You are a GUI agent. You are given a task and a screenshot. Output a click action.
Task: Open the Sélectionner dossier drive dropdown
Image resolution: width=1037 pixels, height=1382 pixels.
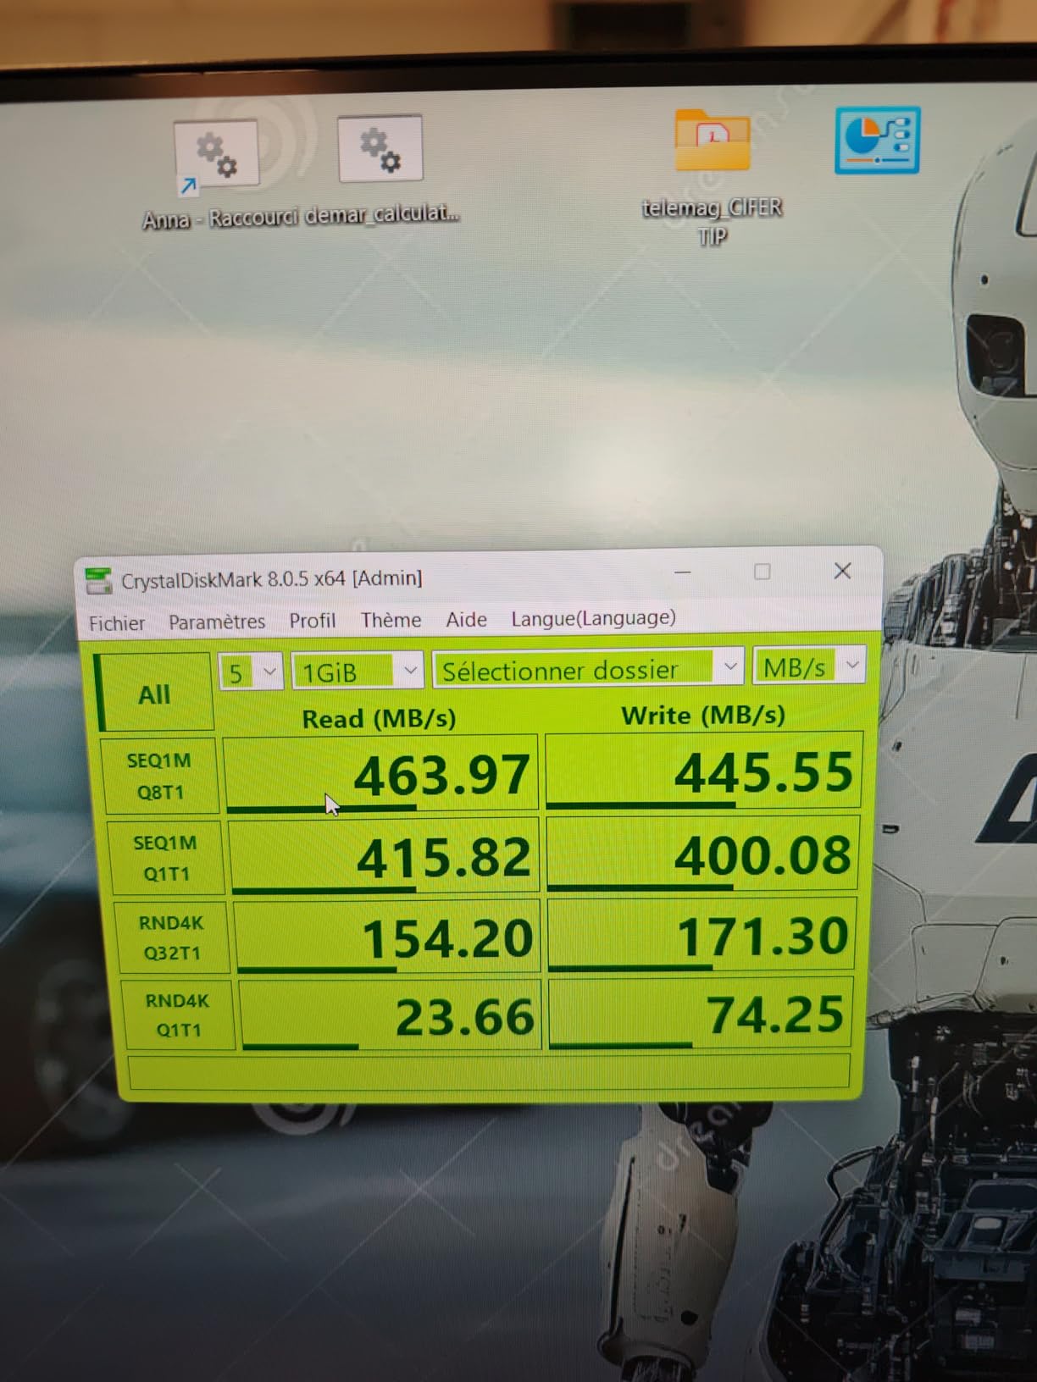click(x=588, y=669)
